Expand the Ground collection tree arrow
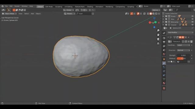 163,25
